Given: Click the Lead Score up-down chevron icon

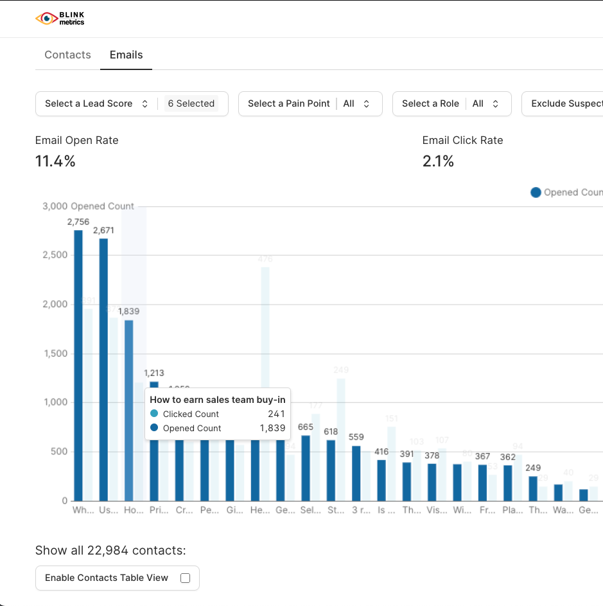Looking at the screenshot, I should point(145,103).
